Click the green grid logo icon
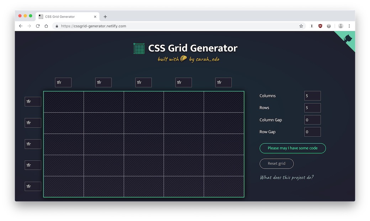Viewport: 370px width, 221px height. coord(139,48)
